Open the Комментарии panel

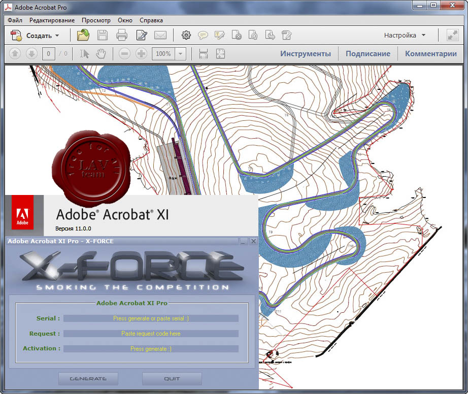pos(430,54)
